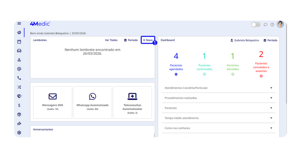This screenshot has height=158, width=301.
Task: Expand Atendimentos Convênio/Particular section
Action: click(218, 88)
